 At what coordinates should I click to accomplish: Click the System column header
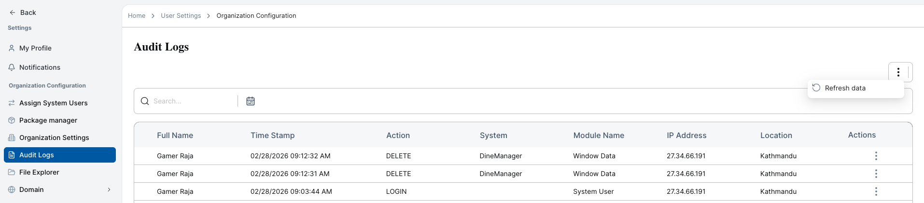pos(493,136)
